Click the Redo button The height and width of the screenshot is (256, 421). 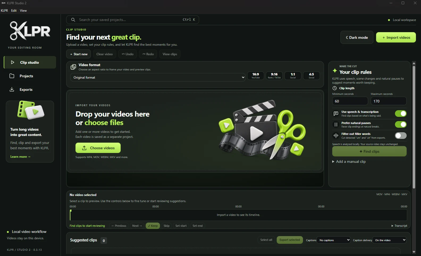[148, 54]
